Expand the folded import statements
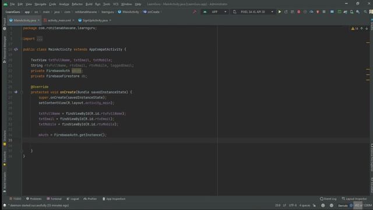The image size is (373, 210). click(x=40, y=38)
